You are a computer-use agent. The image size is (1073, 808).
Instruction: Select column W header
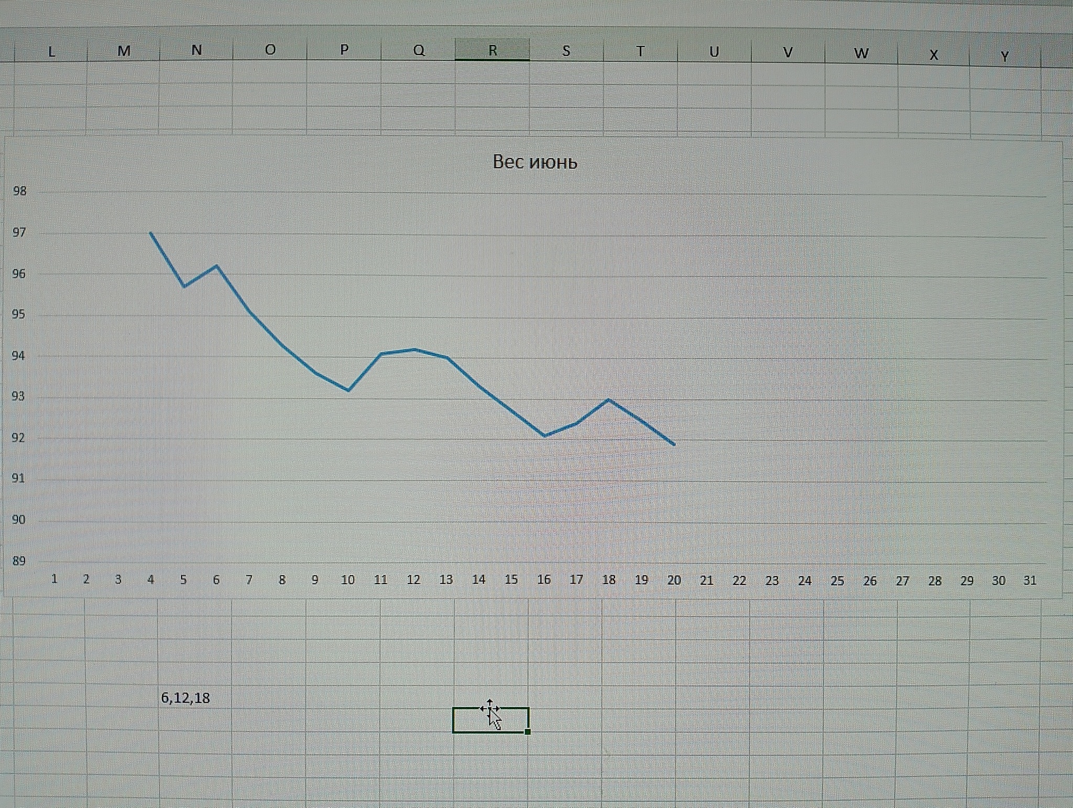pyautogui.click(x=861, y=53)
